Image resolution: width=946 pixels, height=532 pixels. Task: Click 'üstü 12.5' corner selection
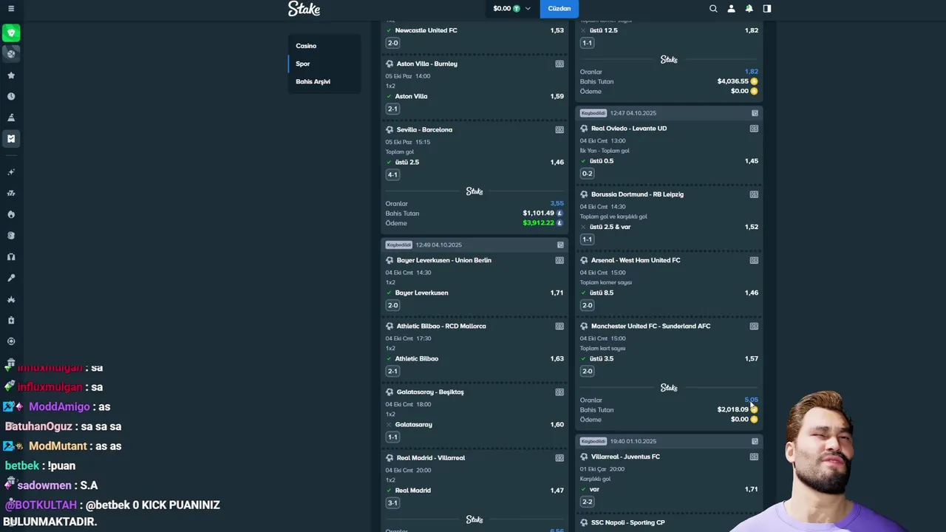[603, 30]
